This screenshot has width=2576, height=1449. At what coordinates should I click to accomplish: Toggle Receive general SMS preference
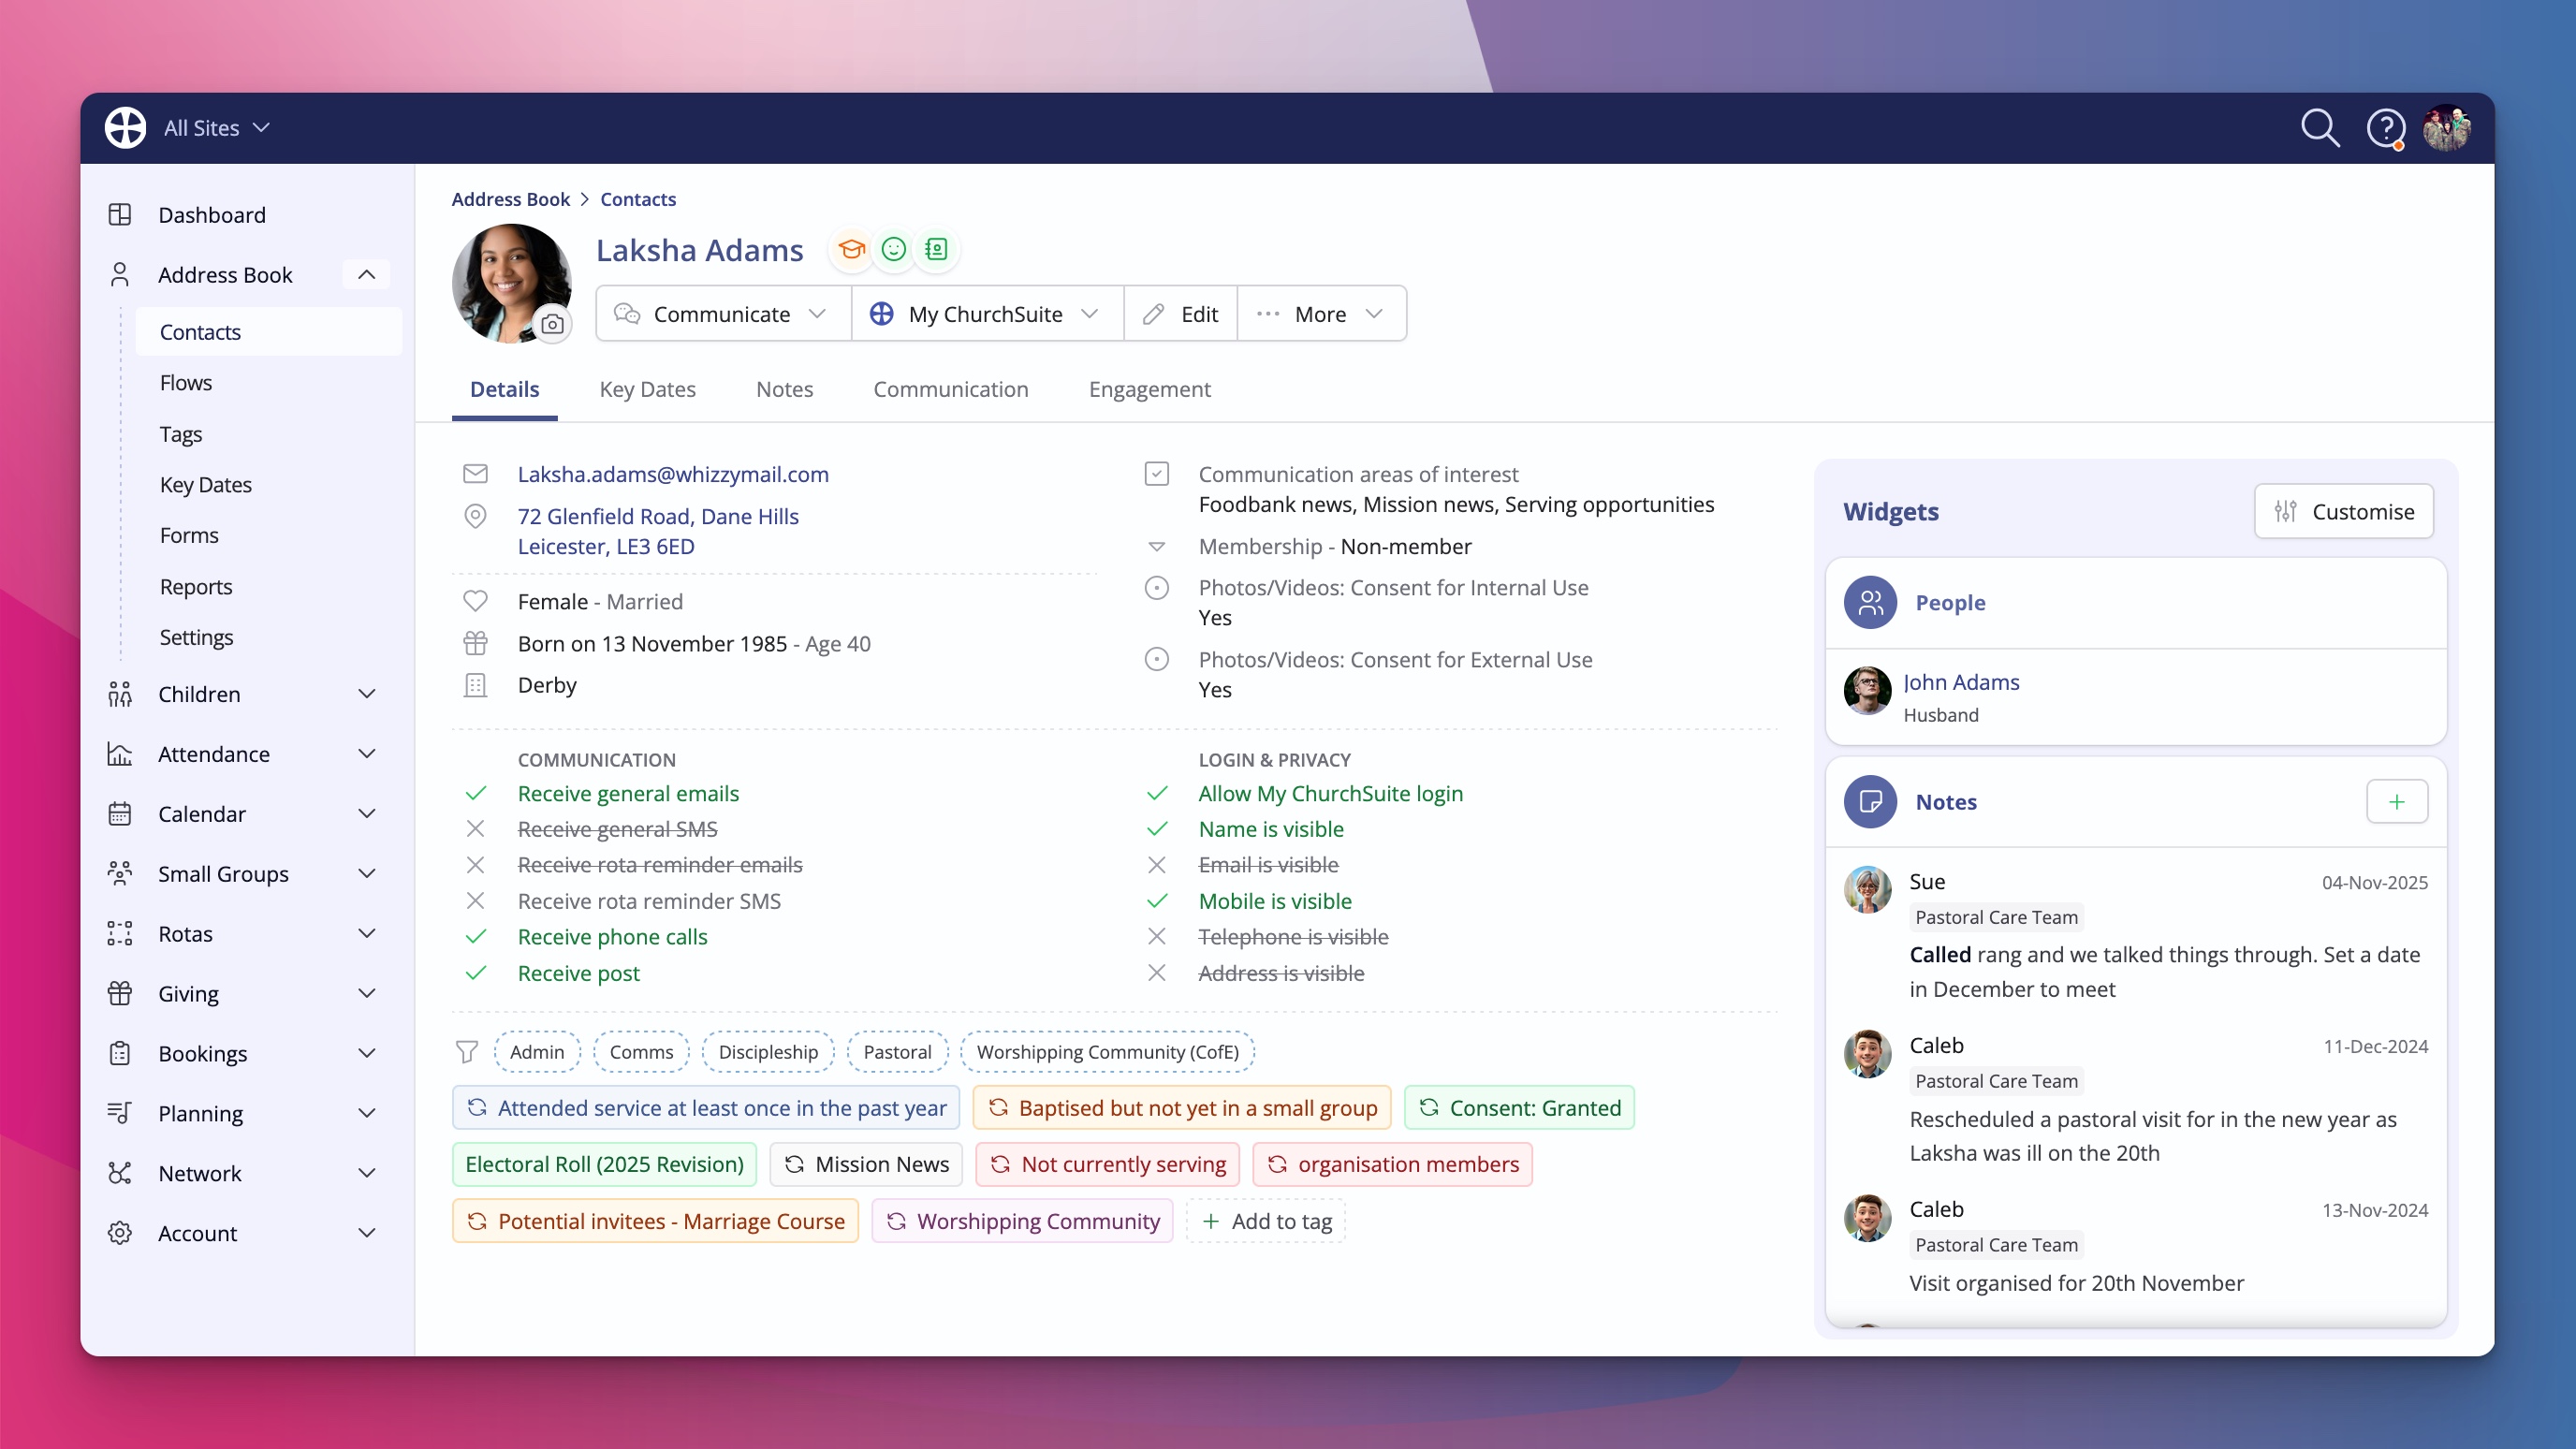(x=617, y=830)
